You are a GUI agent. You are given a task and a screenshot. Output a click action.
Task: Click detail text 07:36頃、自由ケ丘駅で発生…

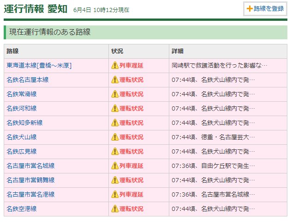213,166
